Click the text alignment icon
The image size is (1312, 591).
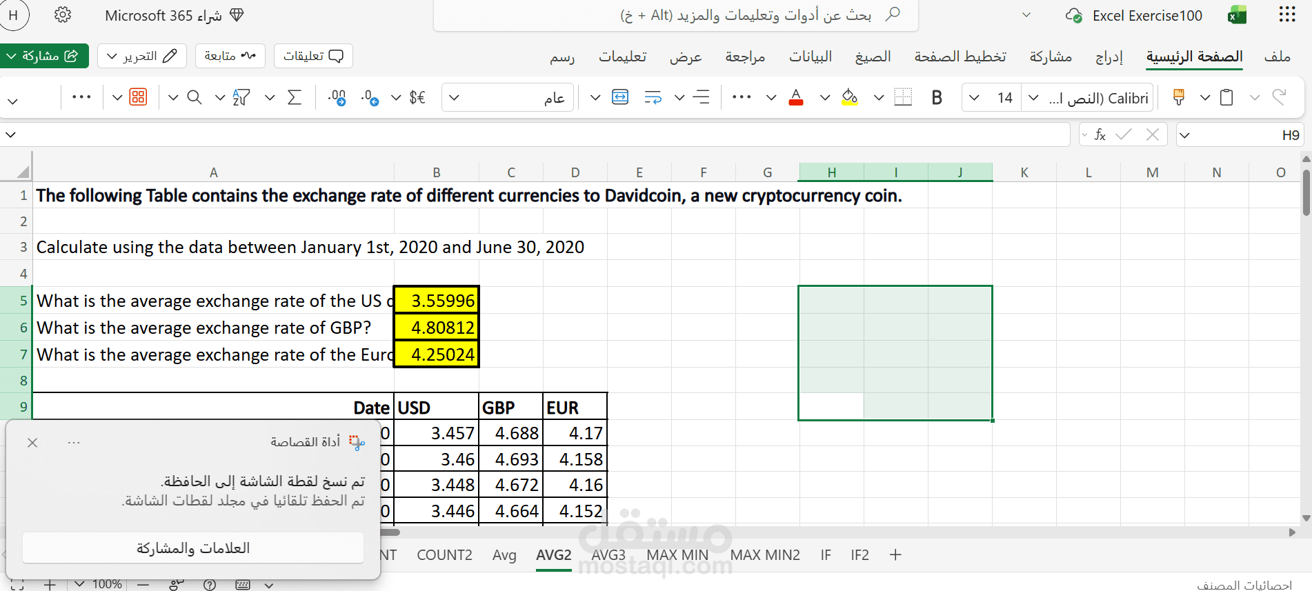tap(701, 97)
